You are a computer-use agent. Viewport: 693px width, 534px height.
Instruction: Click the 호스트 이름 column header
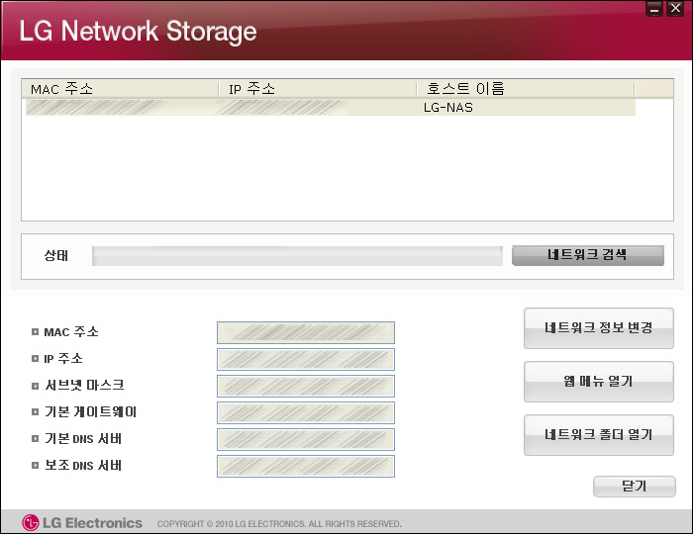click(525, 89)
